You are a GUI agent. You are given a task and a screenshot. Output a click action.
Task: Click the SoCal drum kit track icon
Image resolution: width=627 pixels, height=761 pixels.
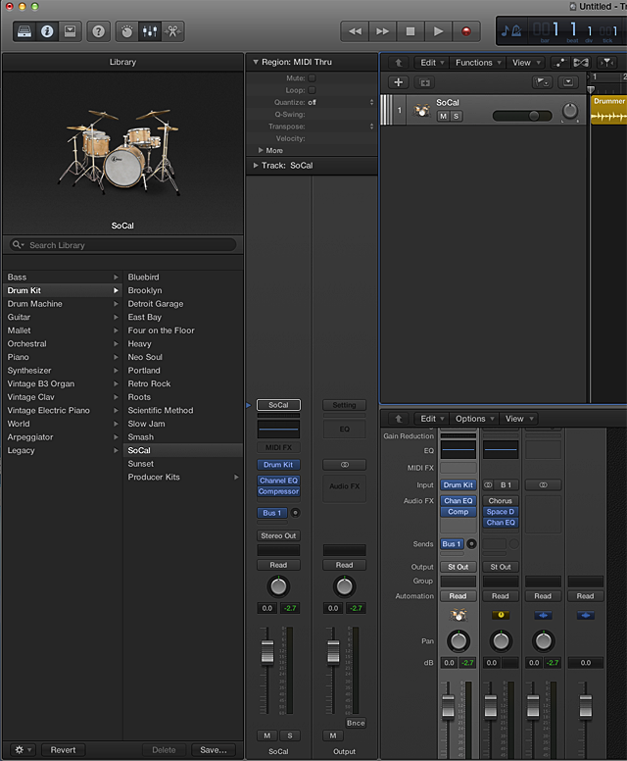[x=422, y=110]
